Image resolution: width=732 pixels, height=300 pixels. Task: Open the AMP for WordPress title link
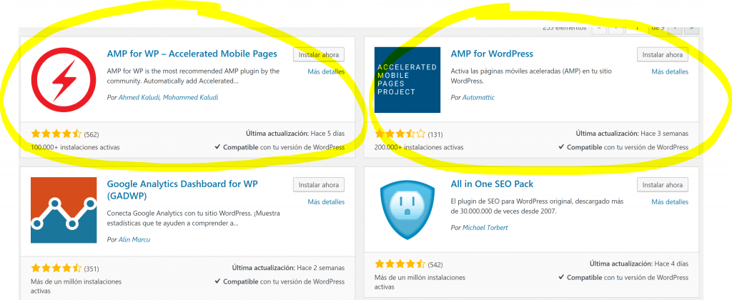(x=492, y=54)
